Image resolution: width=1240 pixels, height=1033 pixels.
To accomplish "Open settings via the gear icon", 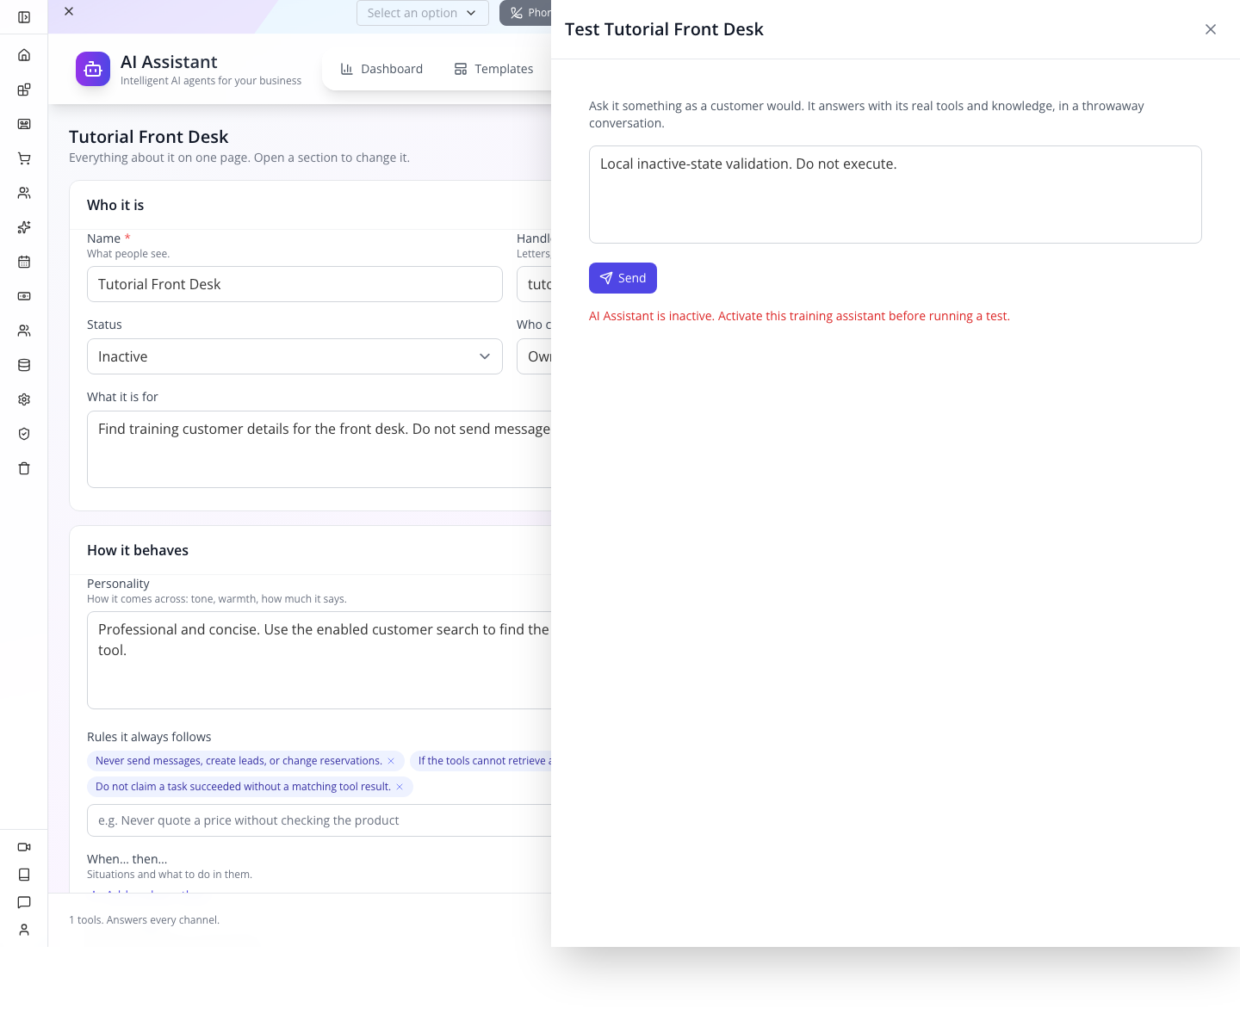I will pyautogui.click(x=24, y=399).
